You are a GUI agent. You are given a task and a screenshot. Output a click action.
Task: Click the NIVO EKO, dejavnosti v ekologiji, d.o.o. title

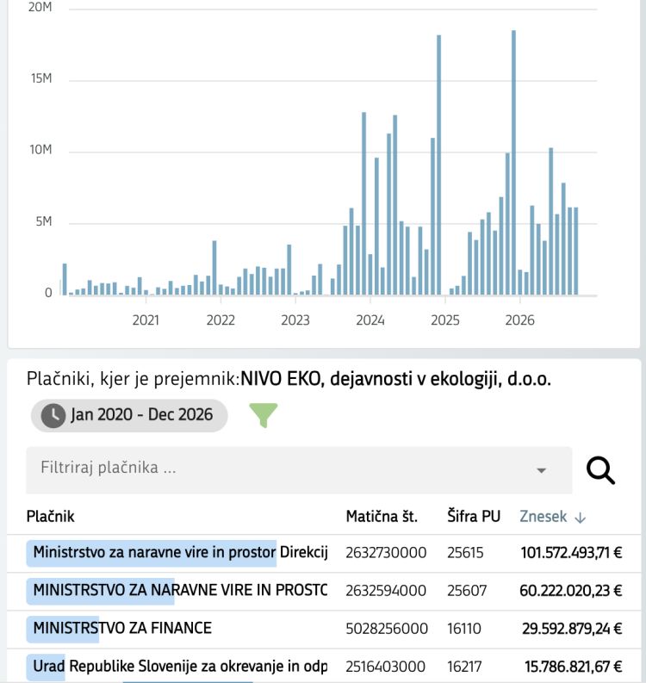click(x=395, y=379)
